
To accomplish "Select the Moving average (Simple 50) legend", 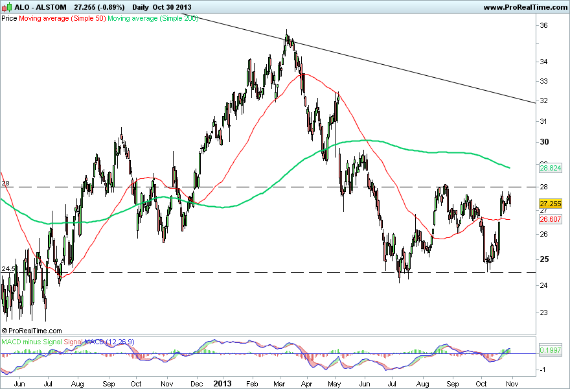I will 62,18.
